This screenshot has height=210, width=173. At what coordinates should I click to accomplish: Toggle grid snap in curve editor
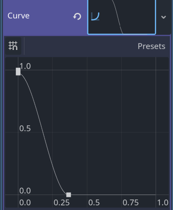coord(13,46)
